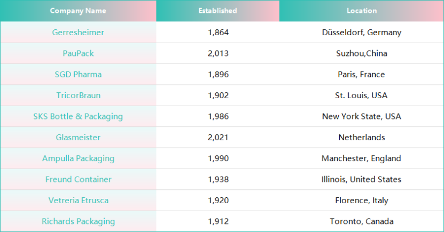The image size is (444, 232).
Task: Open the Gerresheimer company link
Action: [x=78, y=33]
